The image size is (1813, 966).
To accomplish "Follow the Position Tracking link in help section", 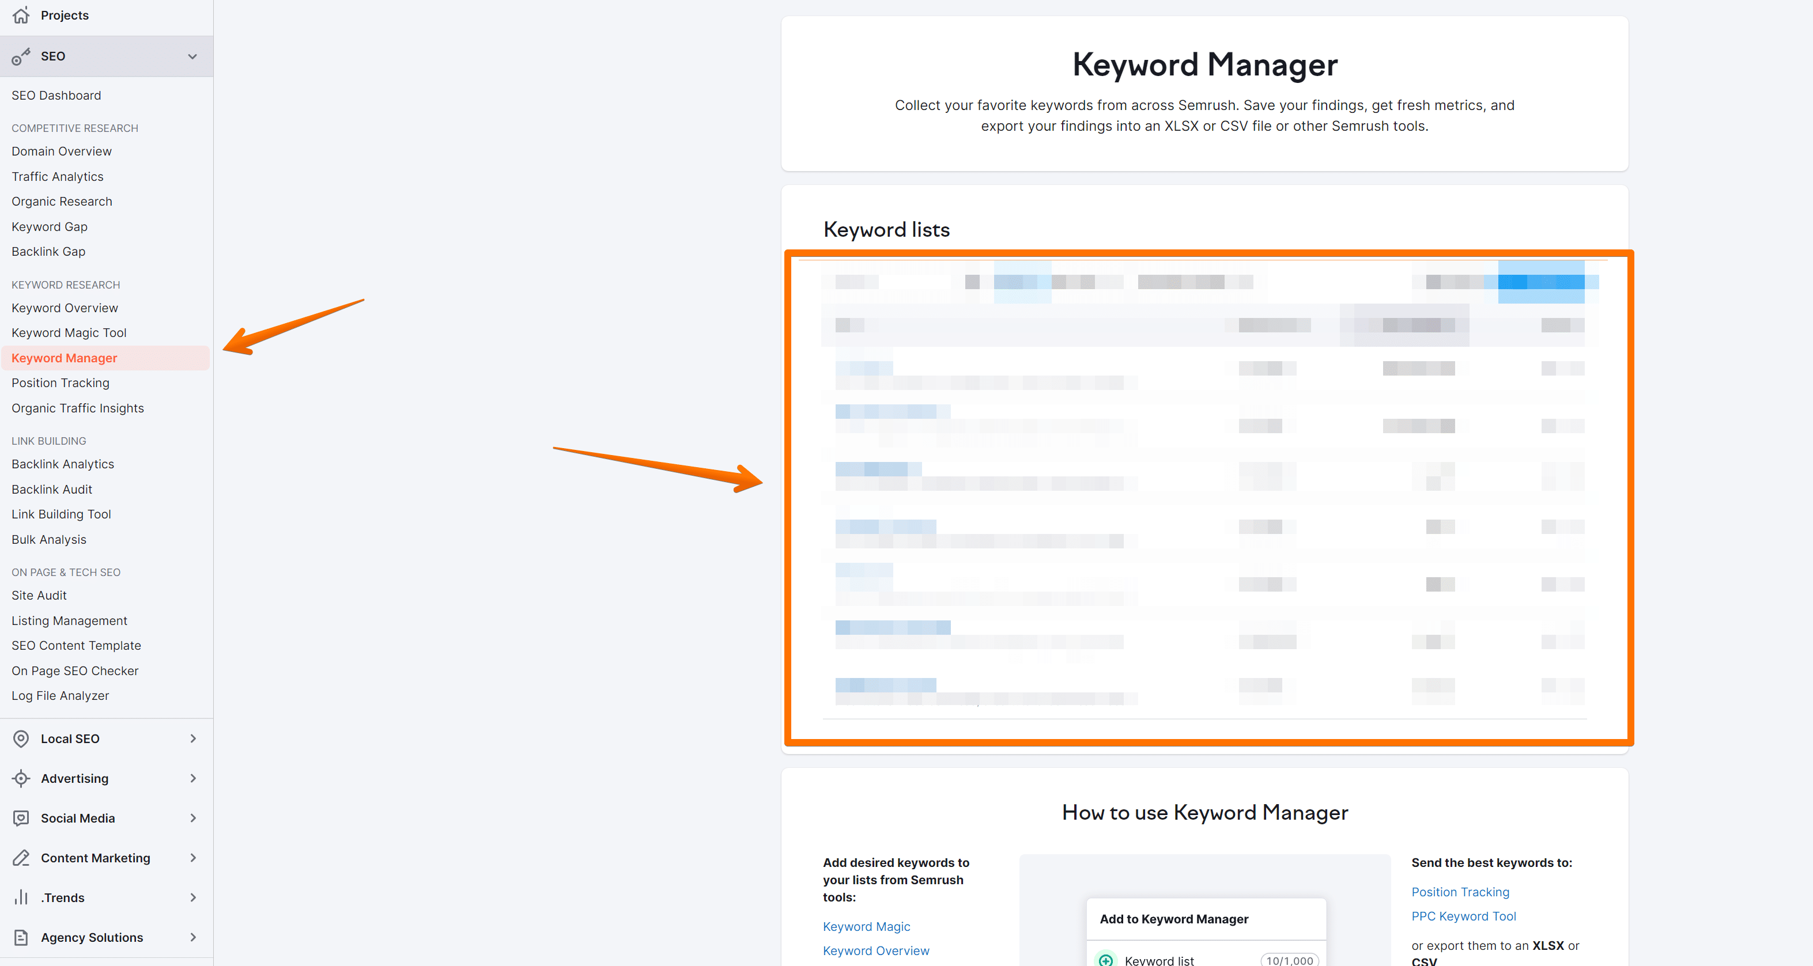I will pyautogui.click(x=1460, y=892).
